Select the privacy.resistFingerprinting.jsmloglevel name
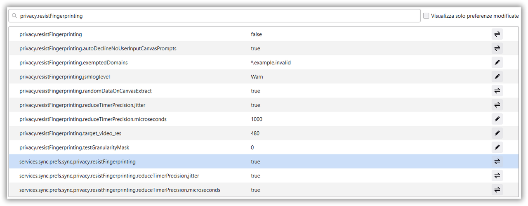 tap(65, 77)
